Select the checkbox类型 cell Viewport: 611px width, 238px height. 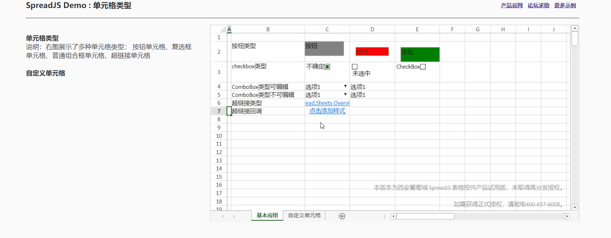tap(268, 72)
